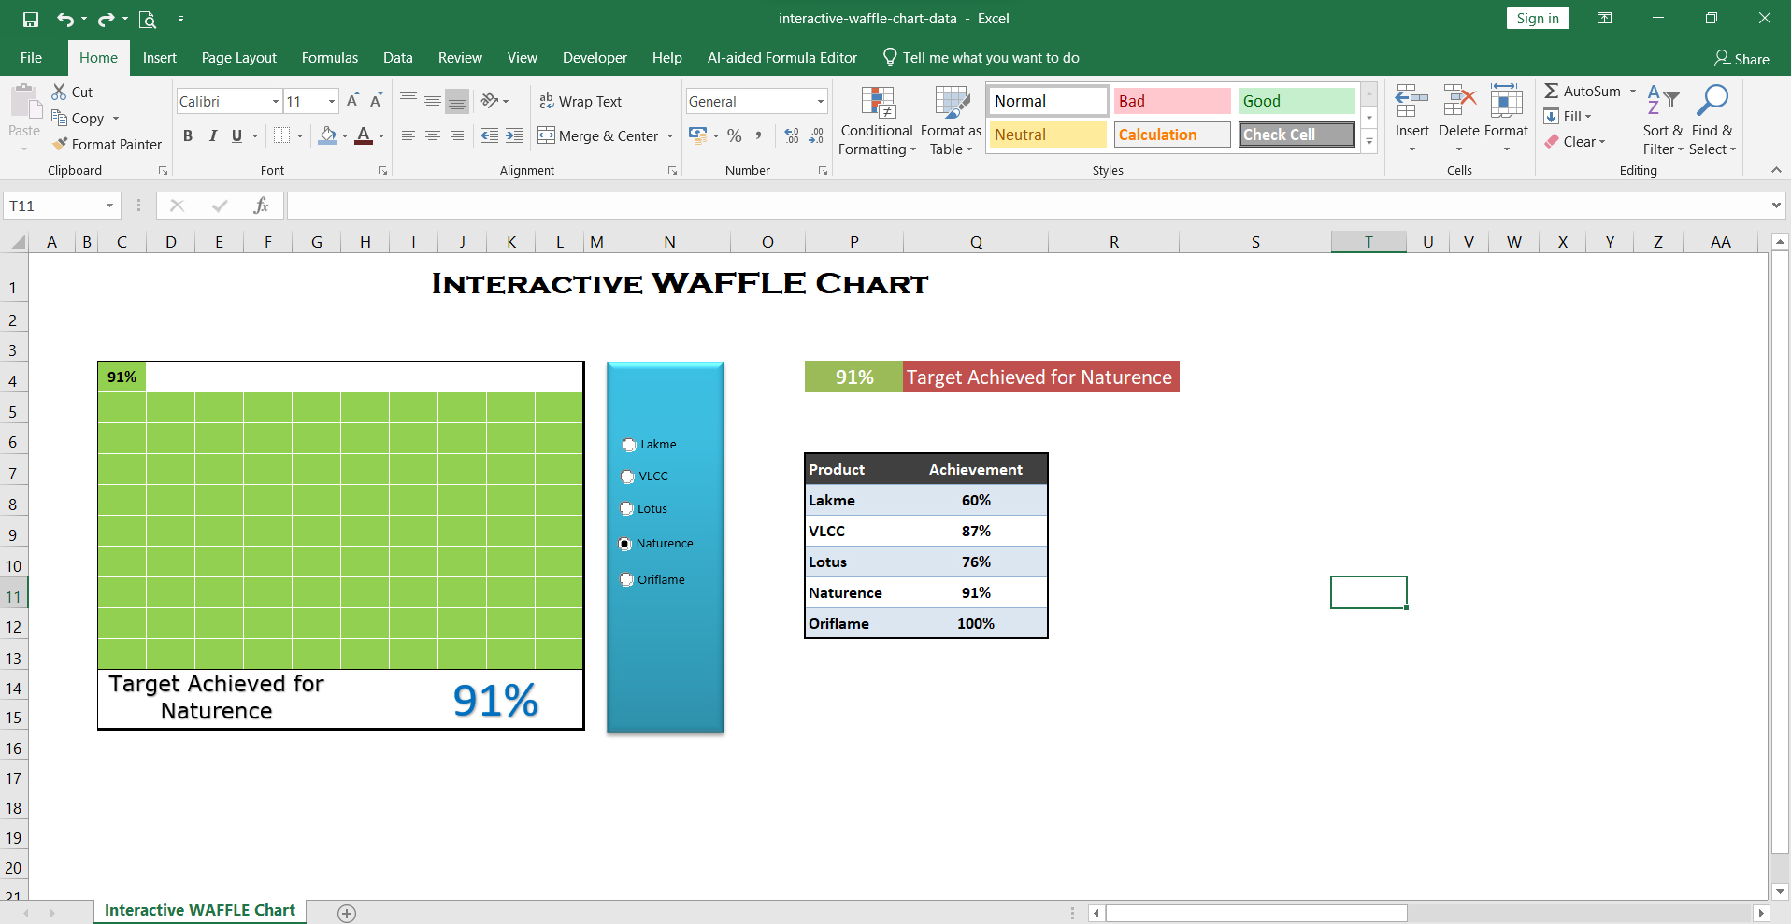
Task: Click the Select All corner triangle
Action: coord(18,243)
